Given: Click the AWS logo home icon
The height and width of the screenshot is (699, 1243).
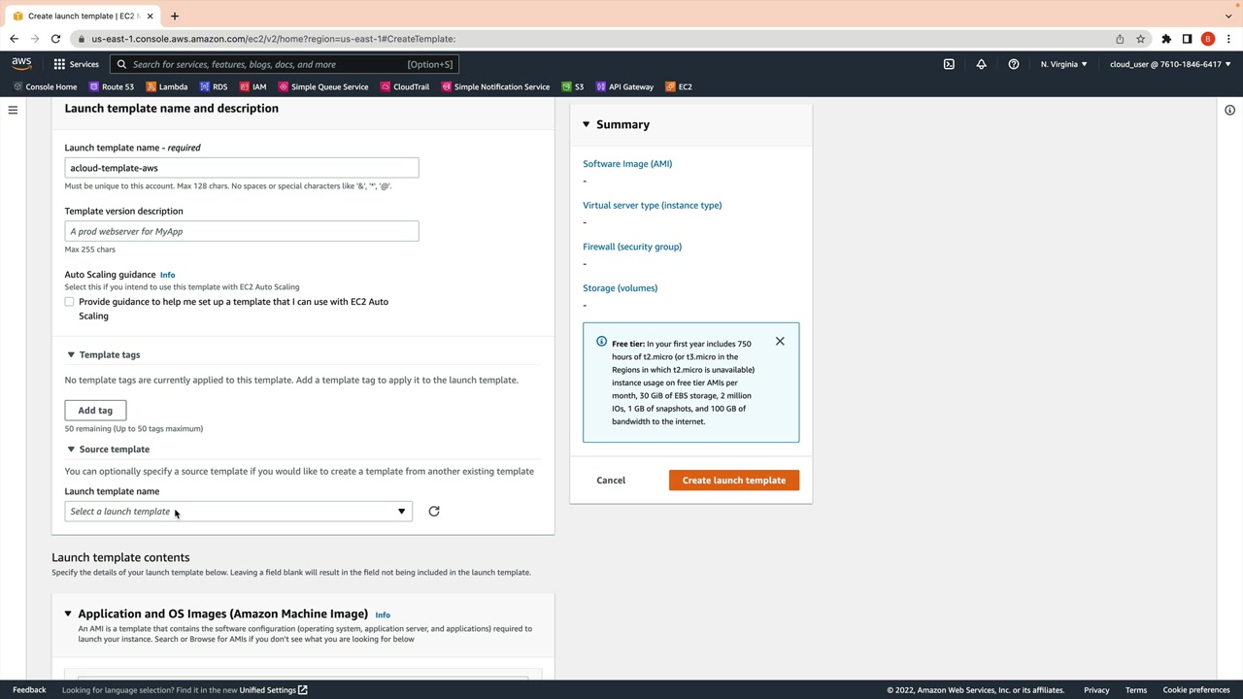Looking at the screenshot, I should pos(21,64).
